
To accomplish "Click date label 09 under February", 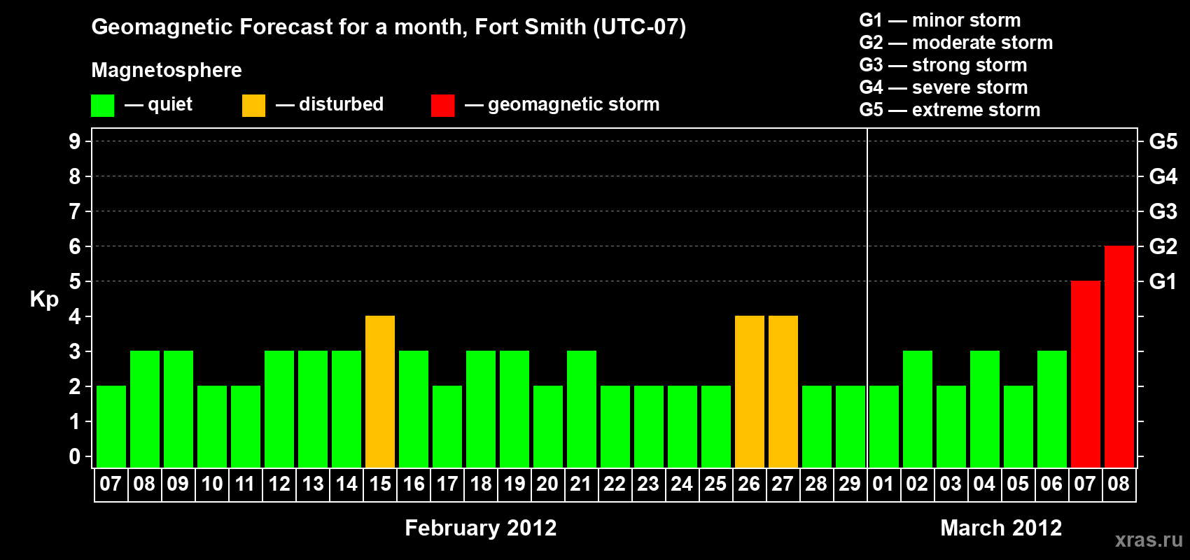I will (x=178, y=484).
